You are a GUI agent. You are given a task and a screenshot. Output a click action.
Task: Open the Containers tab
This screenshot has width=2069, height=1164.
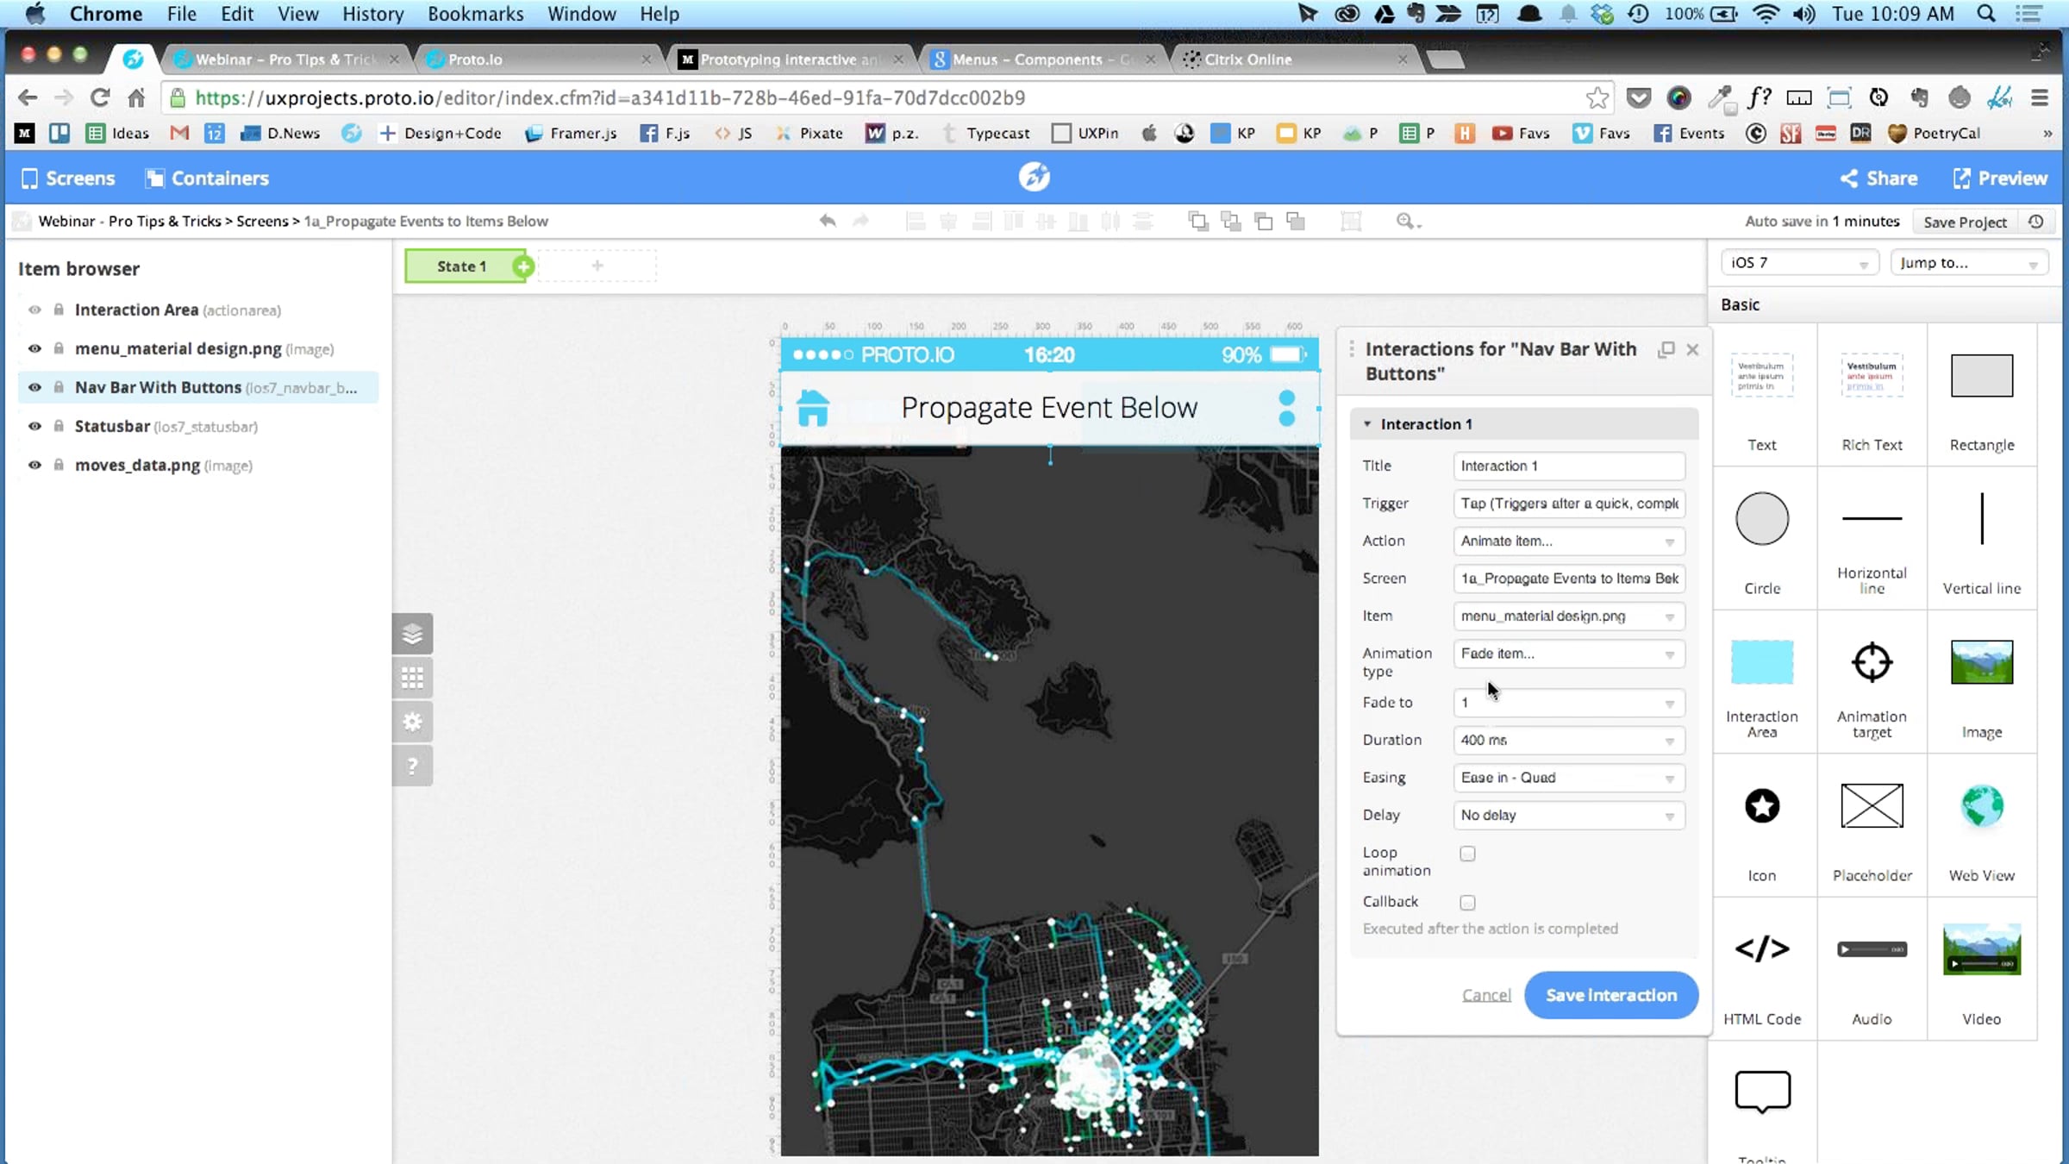[207, 178]
